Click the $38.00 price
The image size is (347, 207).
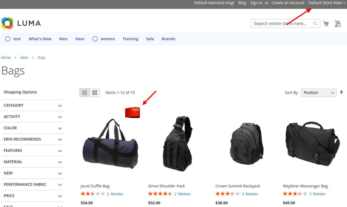pos(222,203)
